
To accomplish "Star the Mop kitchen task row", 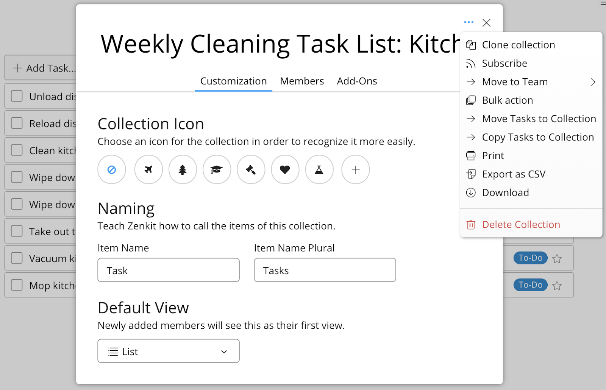I will click(x=557, y=286).
